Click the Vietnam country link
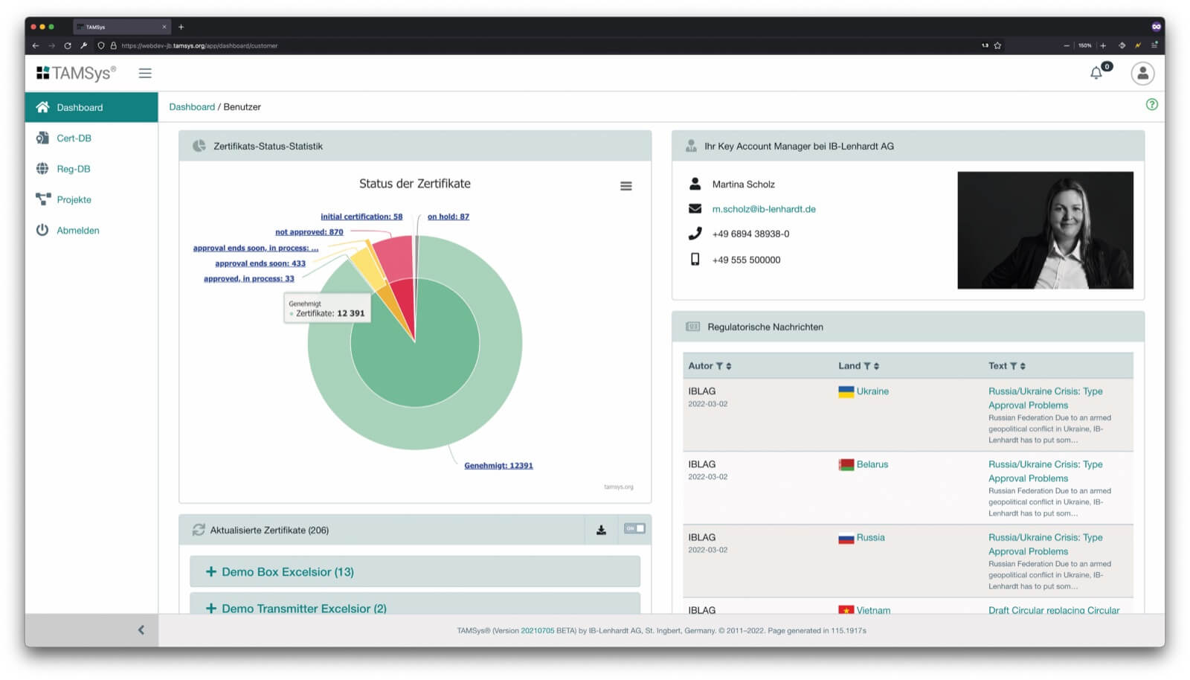This screenshot has height=680, width=1190. click(873, 610)
